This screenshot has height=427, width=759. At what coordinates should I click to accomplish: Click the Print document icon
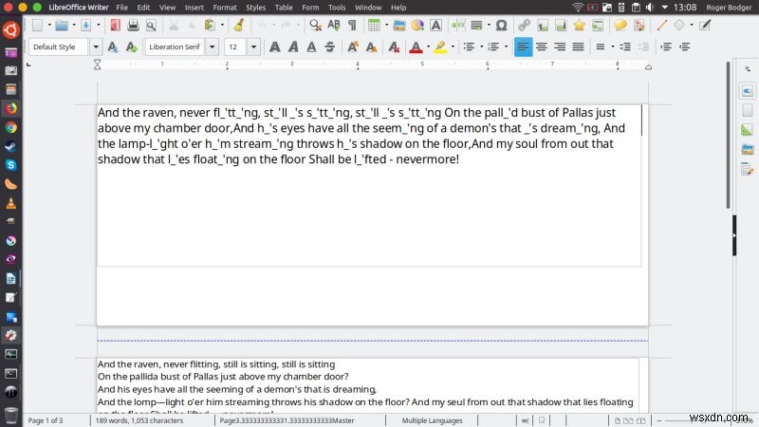133,26
